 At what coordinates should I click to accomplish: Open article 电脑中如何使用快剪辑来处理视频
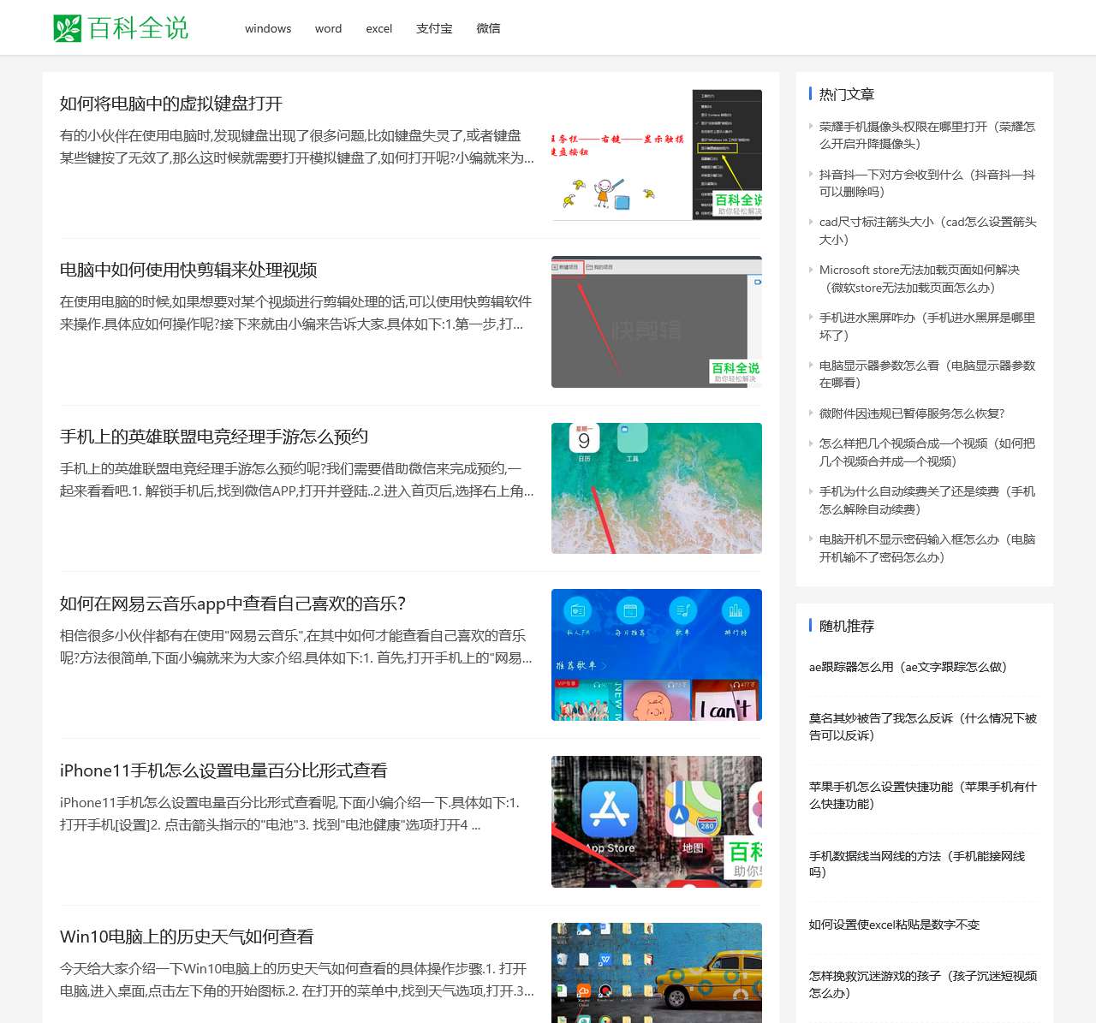click(x=188, y=271)
